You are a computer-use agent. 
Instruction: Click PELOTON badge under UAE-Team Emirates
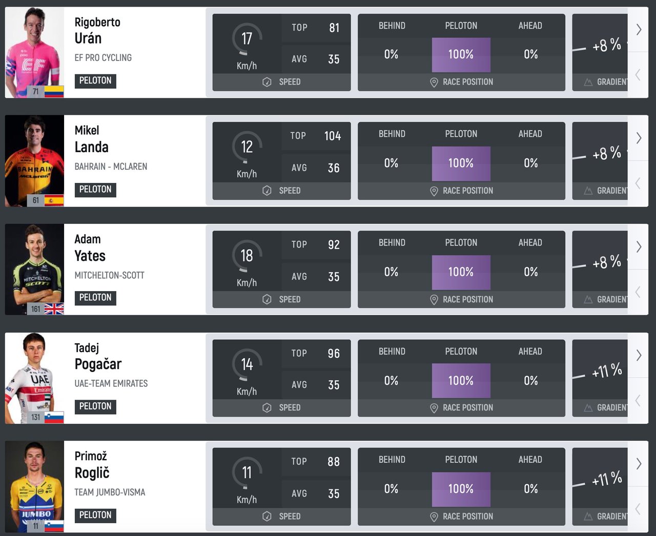coord(95,406)
